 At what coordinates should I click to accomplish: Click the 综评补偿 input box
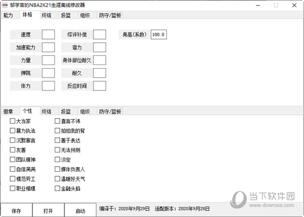tap(99, 35)
